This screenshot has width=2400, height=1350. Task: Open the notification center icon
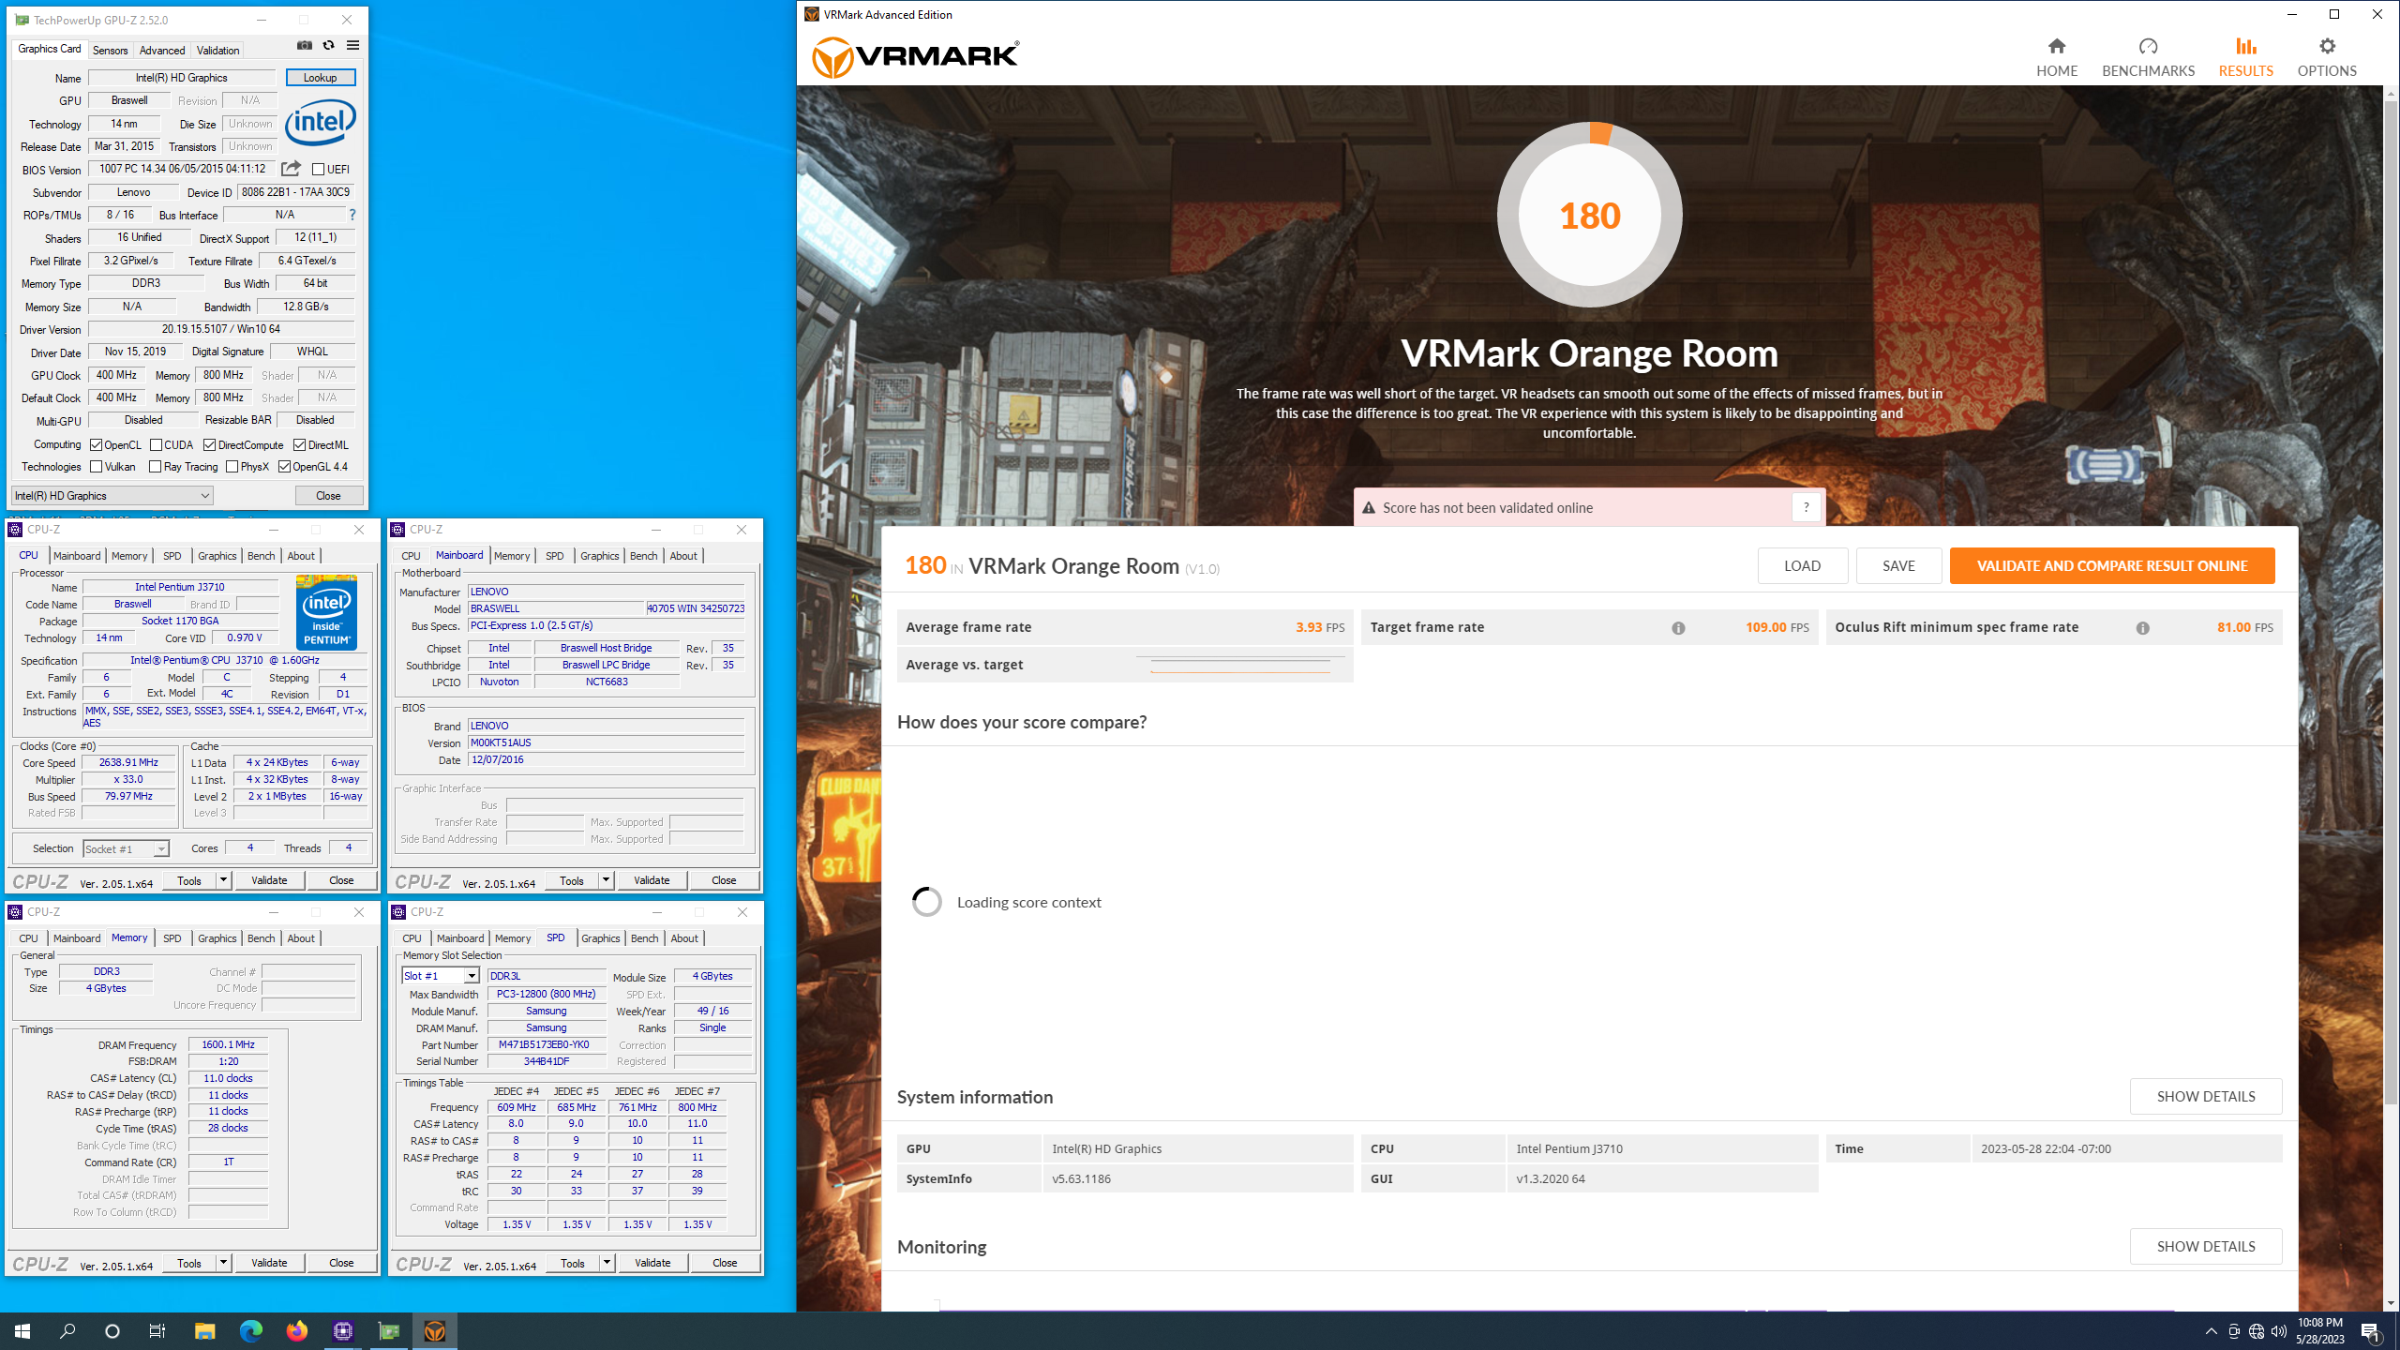[x=2371, y=1331]
